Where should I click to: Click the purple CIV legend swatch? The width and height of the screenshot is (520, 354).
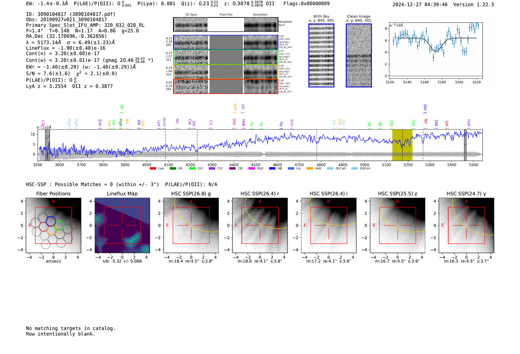point(212,169)
